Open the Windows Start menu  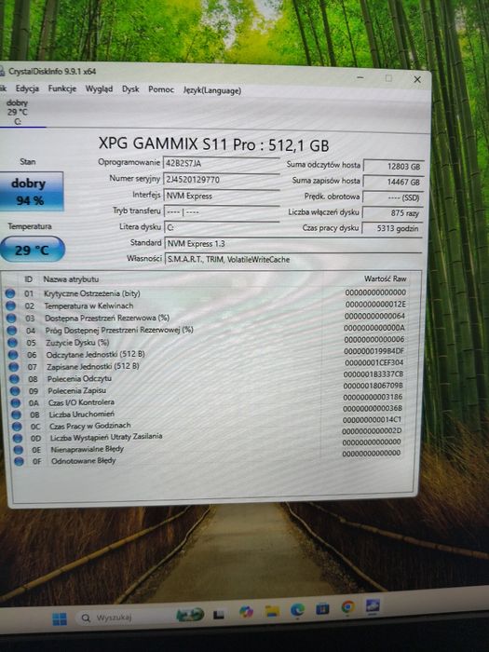point(60,619)
